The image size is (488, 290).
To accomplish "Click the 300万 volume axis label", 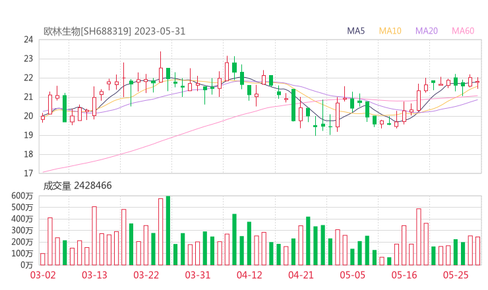I will pyautogui.click(x=22, y=230).
